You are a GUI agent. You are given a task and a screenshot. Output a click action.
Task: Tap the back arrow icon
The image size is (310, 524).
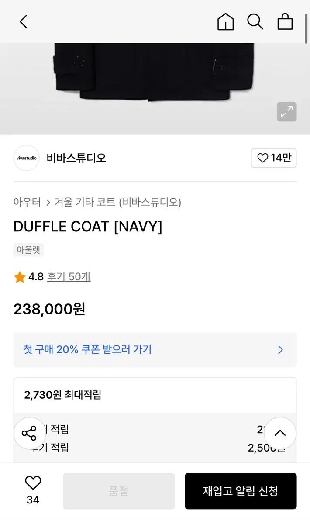tap(24, 21)
